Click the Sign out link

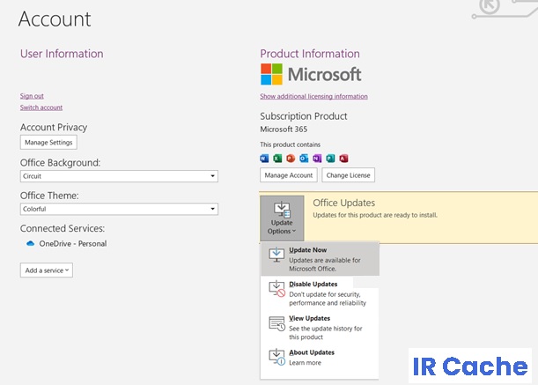32,96
